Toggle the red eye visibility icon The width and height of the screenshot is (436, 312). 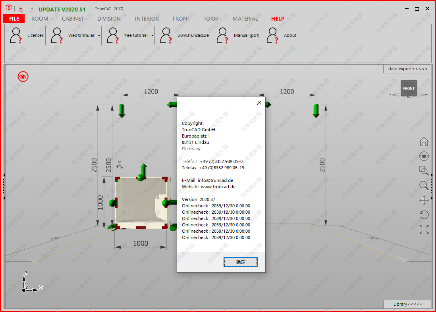click(x=23, y=77)
